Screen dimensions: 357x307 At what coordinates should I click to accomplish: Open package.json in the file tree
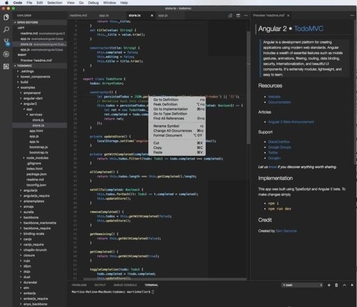36,174
